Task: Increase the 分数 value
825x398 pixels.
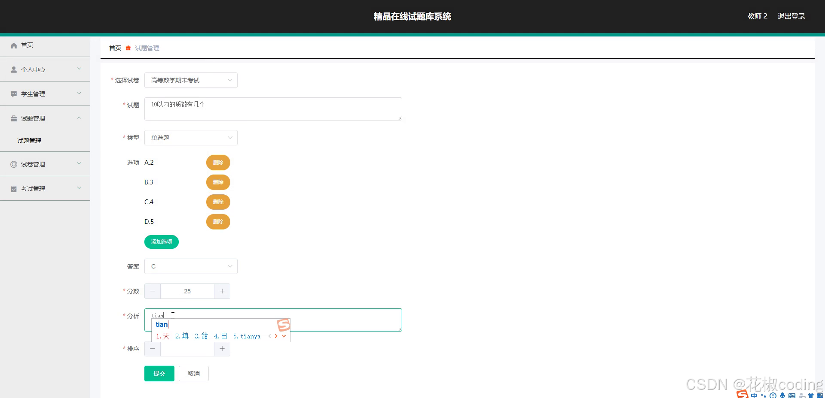Action: click(x=222, y=291)
